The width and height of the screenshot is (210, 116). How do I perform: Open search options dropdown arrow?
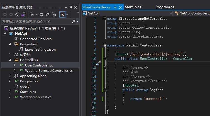coord(77,21)
